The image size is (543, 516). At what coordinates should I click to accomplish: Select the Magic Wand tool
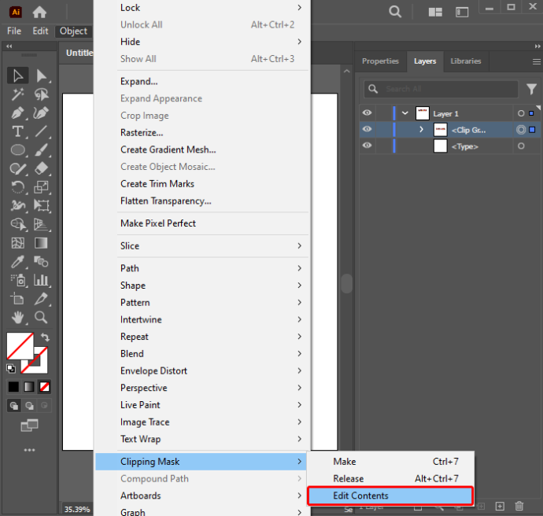[17, 94]
